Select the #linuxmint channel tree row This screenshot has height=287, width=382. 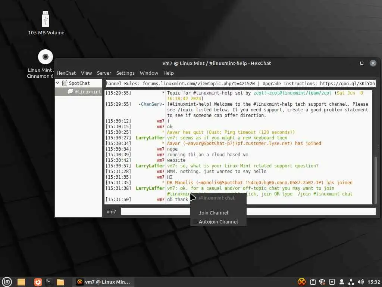(78, 92)
